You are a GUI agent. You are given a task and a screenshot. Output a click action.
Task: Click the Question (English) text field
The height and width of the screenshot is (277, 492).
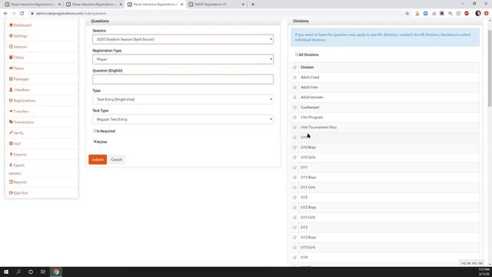pyautogui.click(x=183, y=79)
